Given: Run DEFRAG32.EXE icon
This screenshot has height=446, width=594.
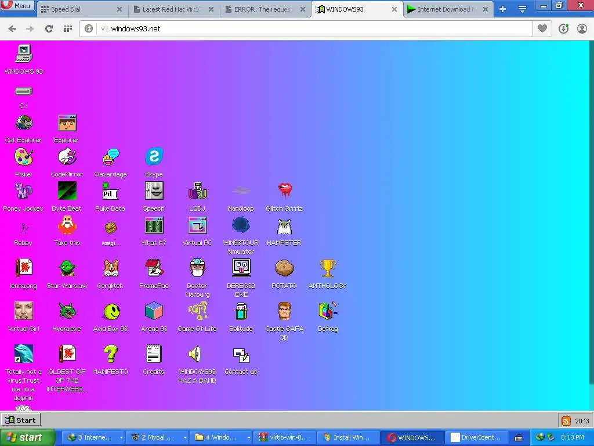Looking at the screenshot, I should pyautogui.click(x=241, y=268).
